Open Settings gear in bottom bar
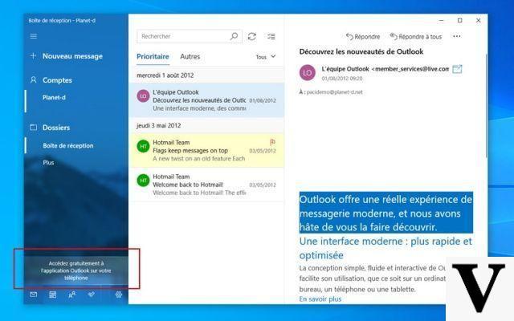 pos(119,295)
